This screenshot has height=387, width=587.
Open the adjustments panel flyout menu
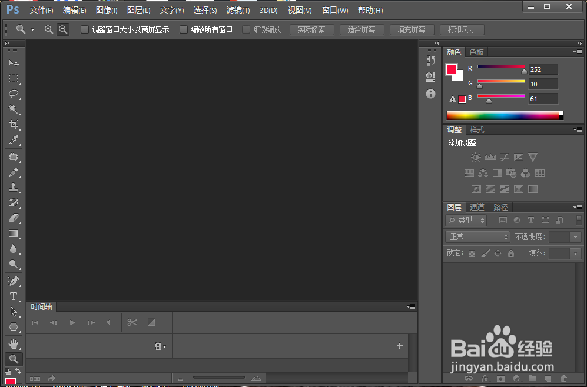point(578,130)
